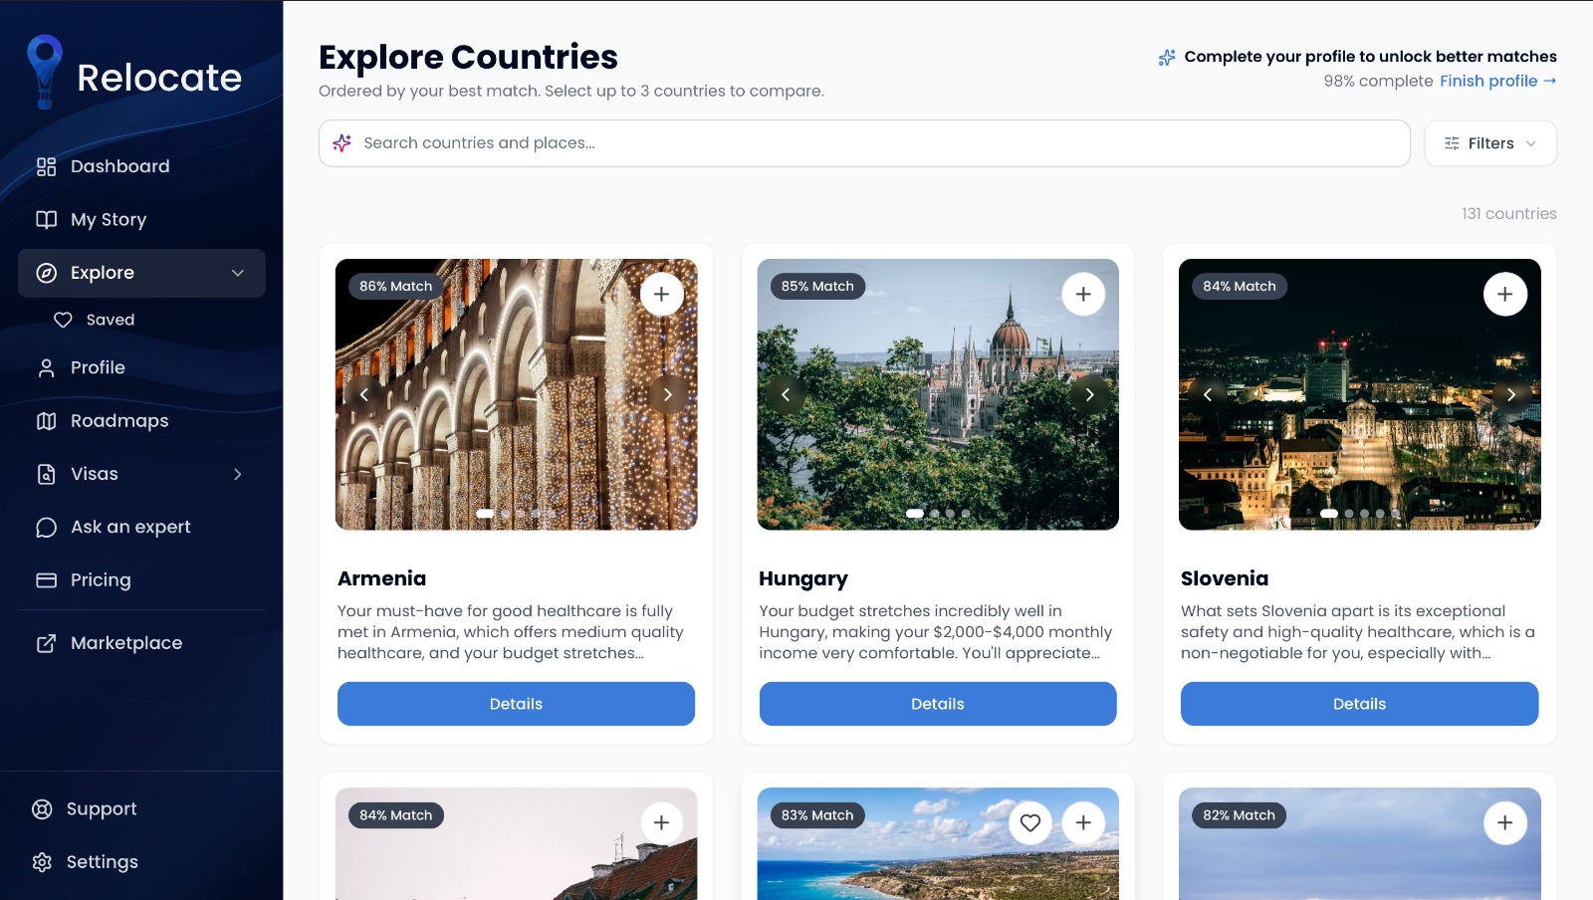The height and width of the screenshot is (900, 1593).
Task: Show next Slovenia photo
Action: tap(1511, 395)
